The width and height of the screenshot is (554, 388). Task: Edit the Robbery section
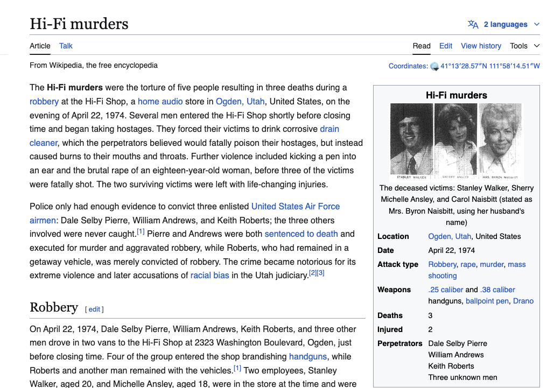click(94, 309)
